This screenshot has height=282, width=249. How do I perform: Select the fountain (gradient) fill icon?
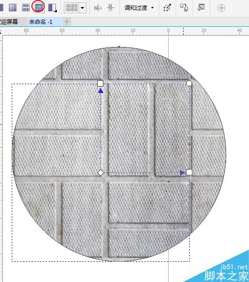(13, 8)
